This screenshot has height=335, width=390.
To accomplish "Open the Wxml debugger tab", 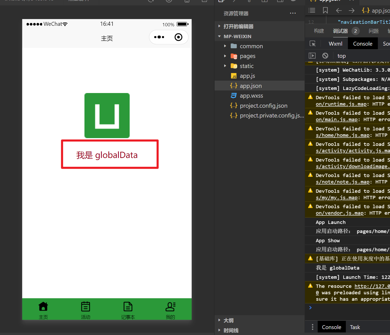I will click(336, 44).
